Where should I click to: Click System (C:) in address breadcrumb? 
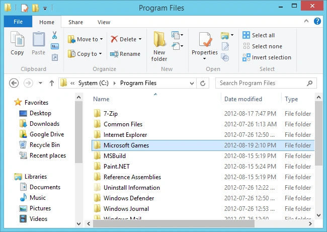94,83
